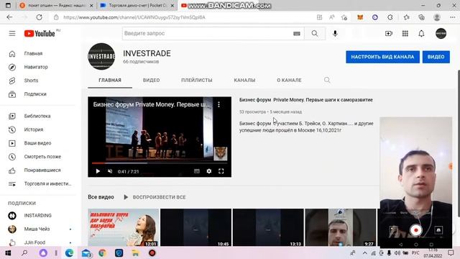The height and width of the screenshot is (259, 460).
Task: Open the Все видео section link
Action: tap(101, 197)
